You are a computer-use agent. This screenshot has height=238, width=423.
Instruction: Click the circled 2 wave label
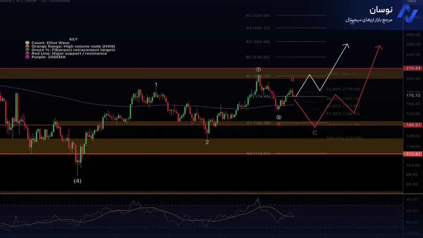(278, 117)
